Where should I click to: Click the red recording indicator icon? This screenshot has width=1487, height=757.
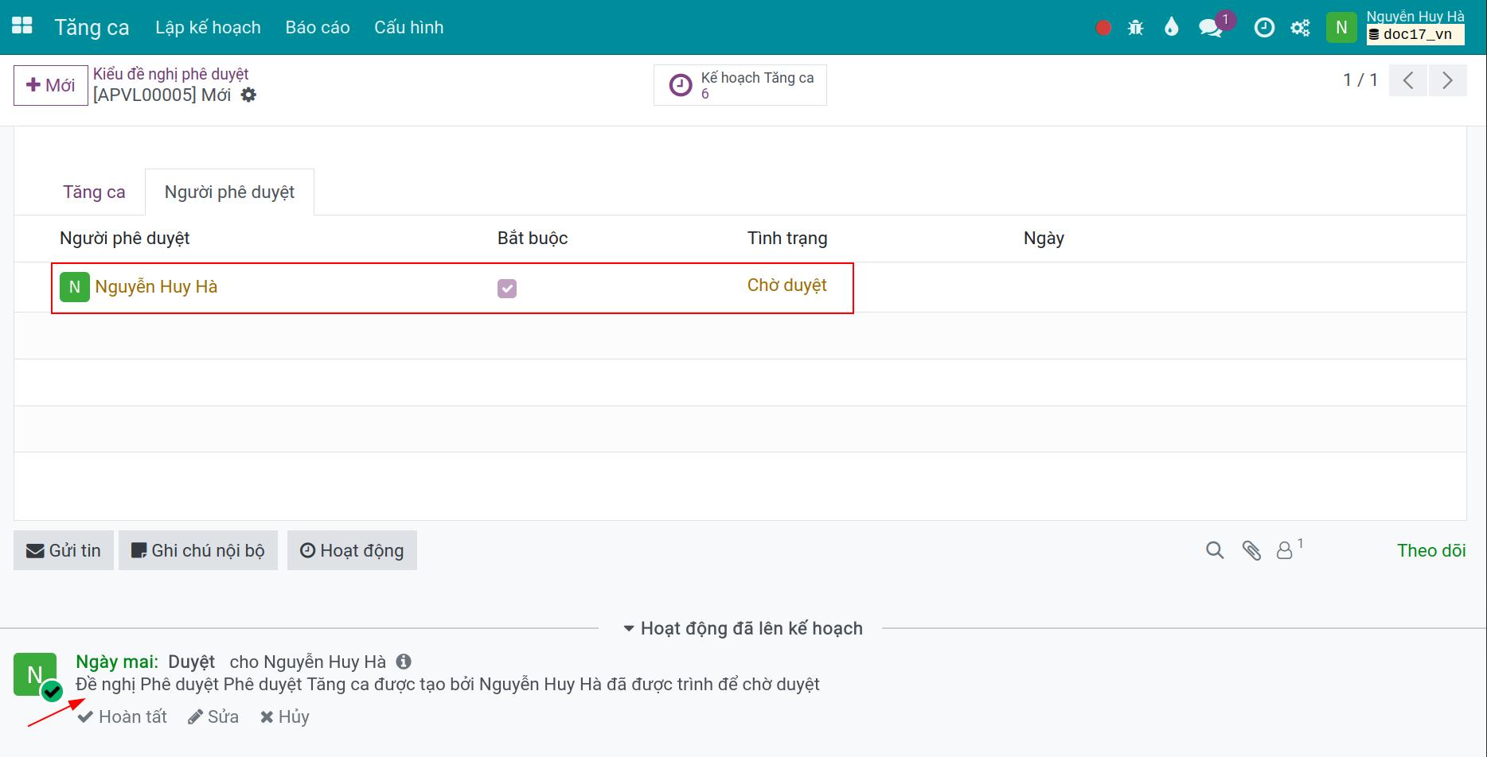[x=1103, y=28]
